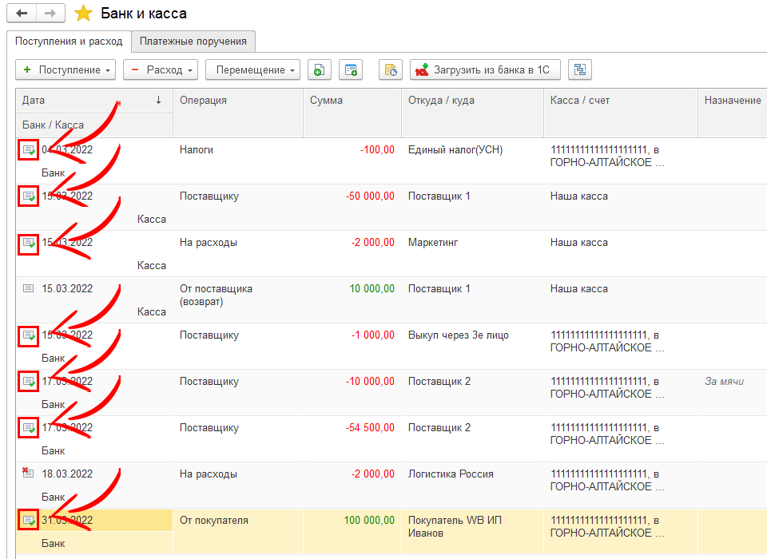Click the forward navigation arrow

[x=50, y=14]
